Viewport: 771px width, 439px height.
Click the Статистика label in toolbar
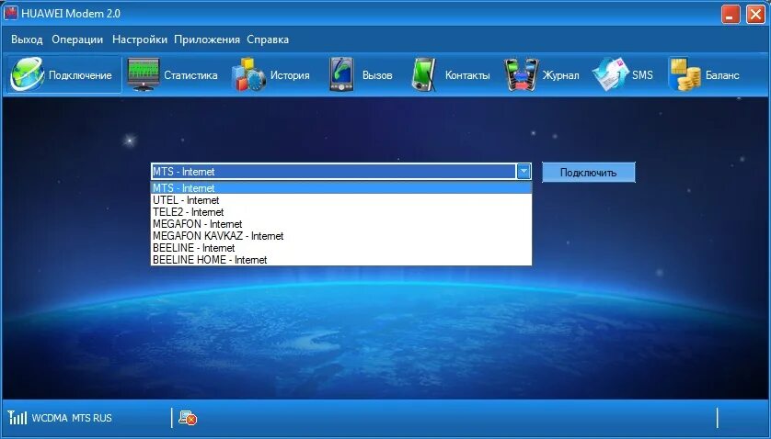tap(190, 75)
